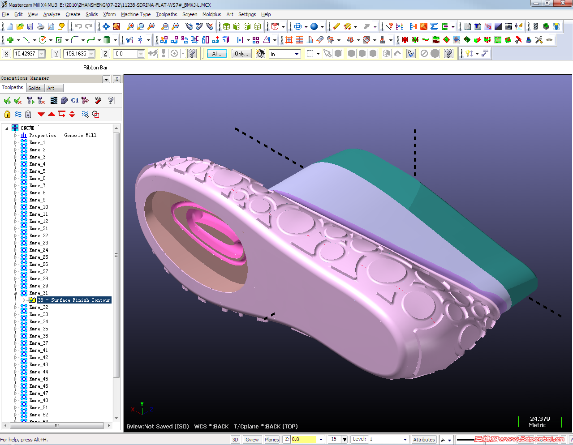Click the Attributes button

tap(424, 440)
